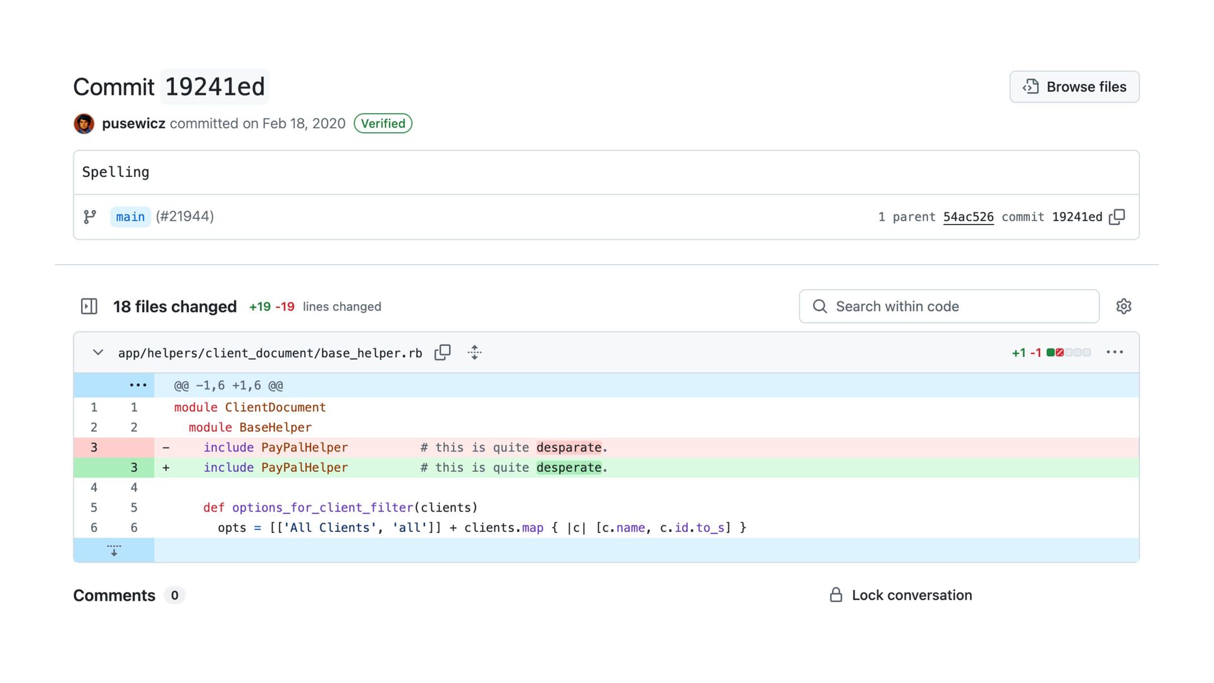Open the main branch label
This screenshot has height=683, width=1214.
pyautogui.click(x=130, y=217)
